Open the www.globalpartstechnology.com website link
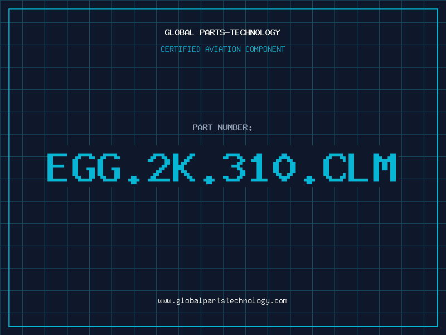 [x=222, y=301]
